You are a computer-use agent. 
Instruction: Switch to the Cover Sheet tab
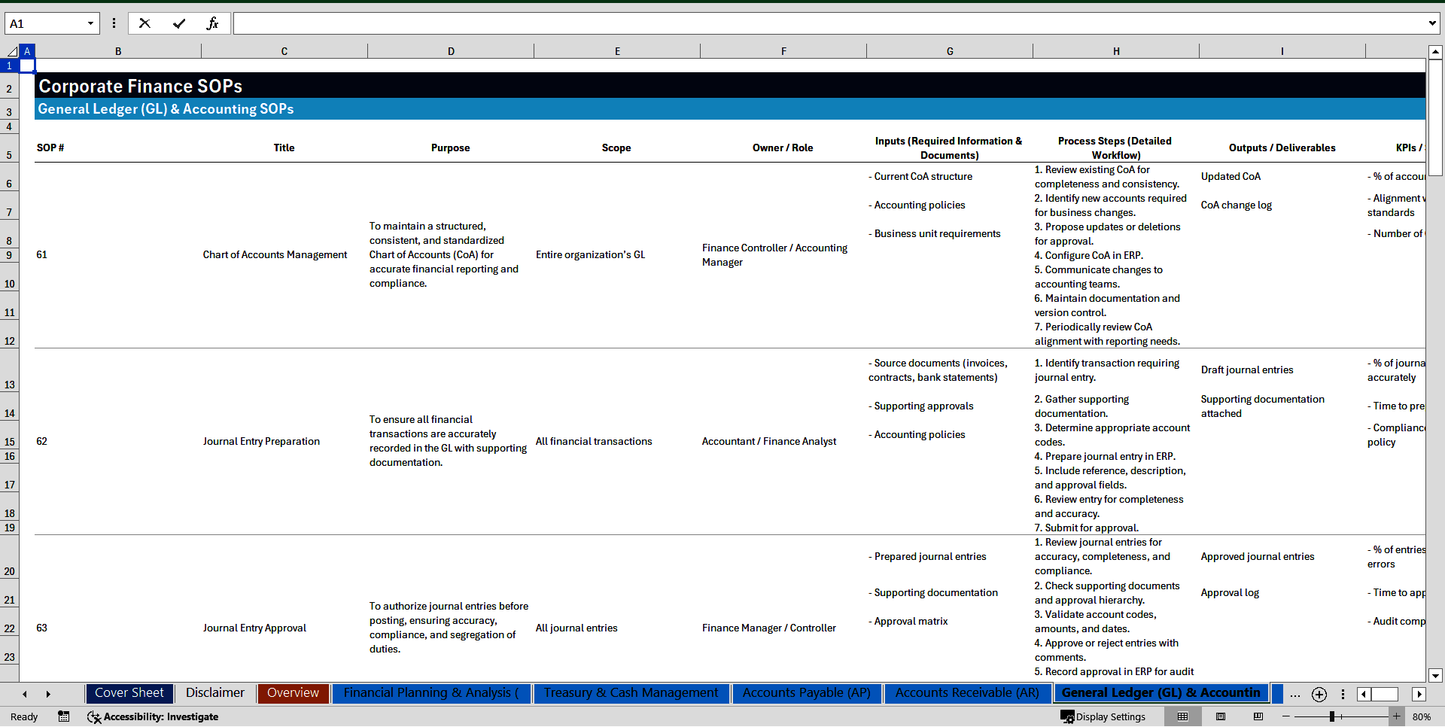129,693
